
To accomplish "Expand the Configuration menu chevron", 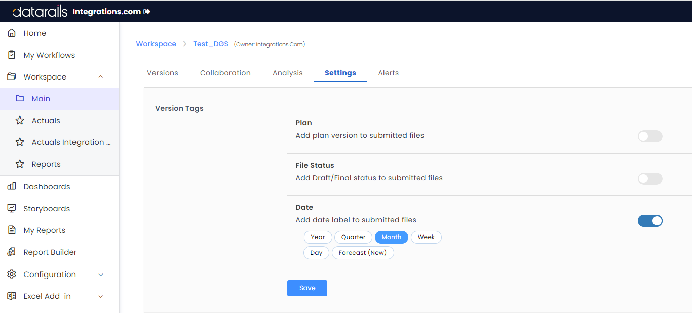I will click(x=100, y=275).
